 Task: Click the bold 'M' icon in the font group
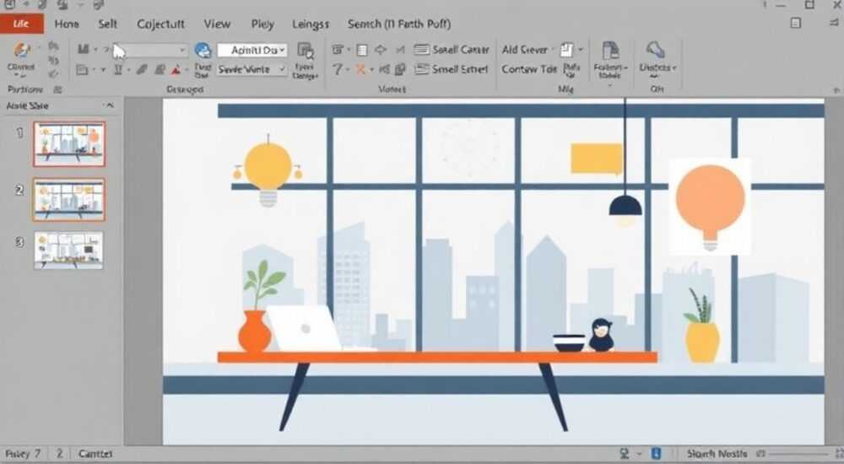(x=84, y=50)
